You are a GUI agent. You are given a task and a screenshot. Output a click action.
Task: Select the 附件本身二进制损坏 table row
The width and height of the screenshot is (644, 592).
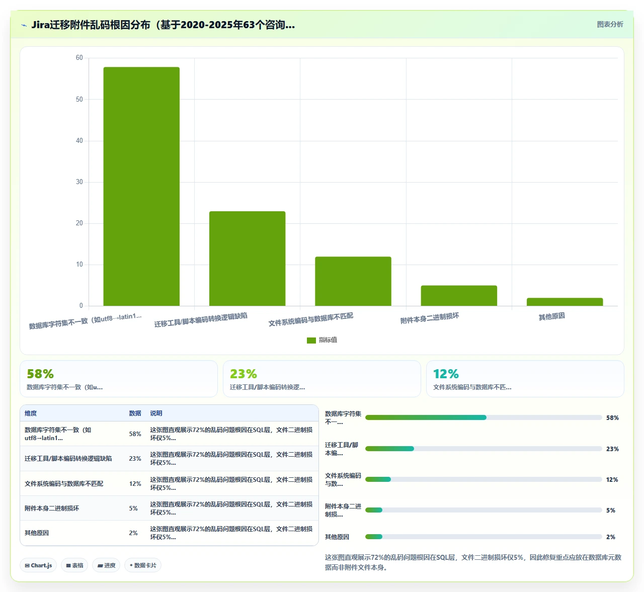[170, 508]
